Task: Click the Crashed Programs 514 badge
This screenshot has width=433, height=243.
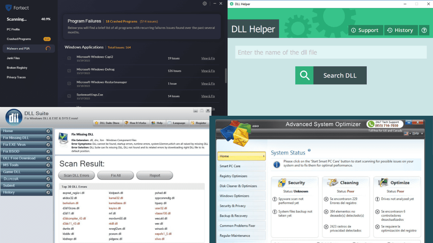Action: 47,39
